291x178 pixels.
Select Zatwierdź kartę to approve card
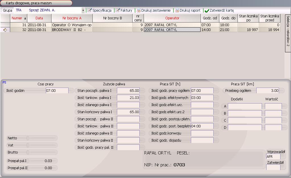[219, 11]
